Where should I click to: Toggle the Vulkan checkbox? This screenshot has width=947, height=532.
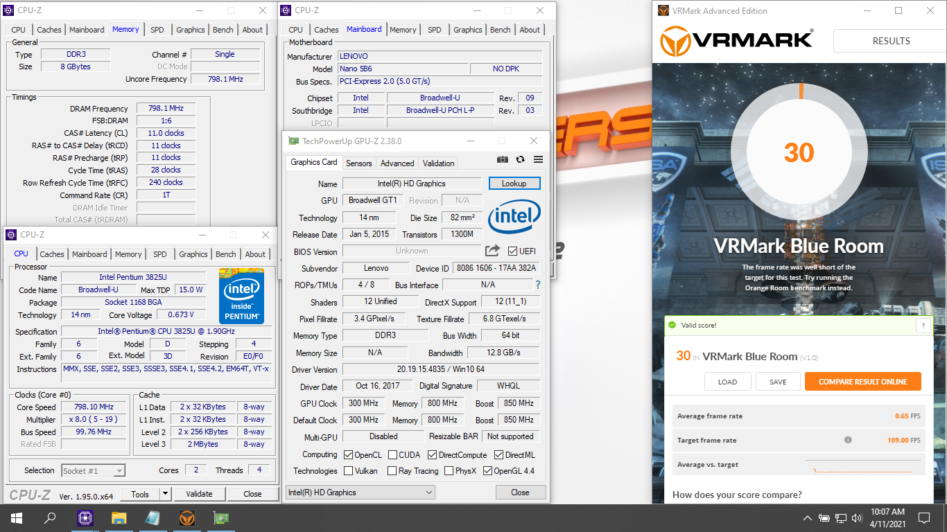pyautogui.click(x=349, y=471)
